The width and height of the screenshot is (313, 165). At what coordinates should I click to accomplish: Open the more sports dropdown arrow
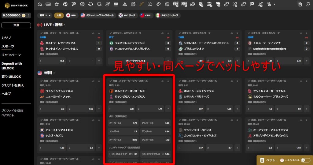tap(275, 4)
